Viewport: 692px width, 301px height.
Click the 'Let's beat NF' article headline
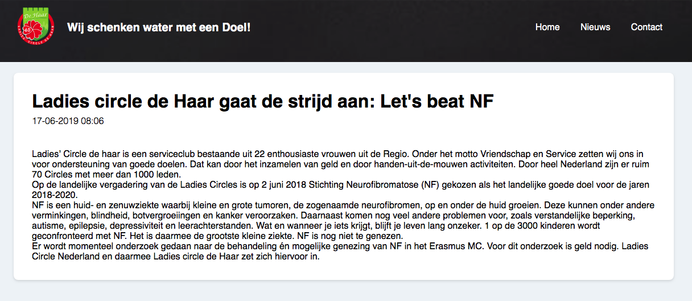click(x=262, y=101)
